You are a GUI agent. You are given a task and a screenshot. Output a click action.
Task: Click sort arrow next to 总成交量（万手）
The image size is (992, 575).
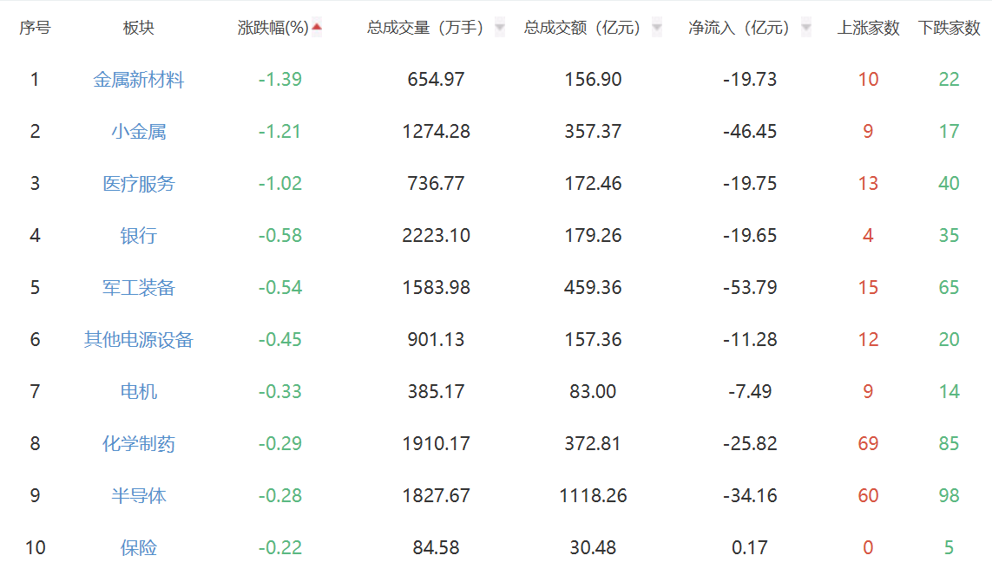pos(499,28)
